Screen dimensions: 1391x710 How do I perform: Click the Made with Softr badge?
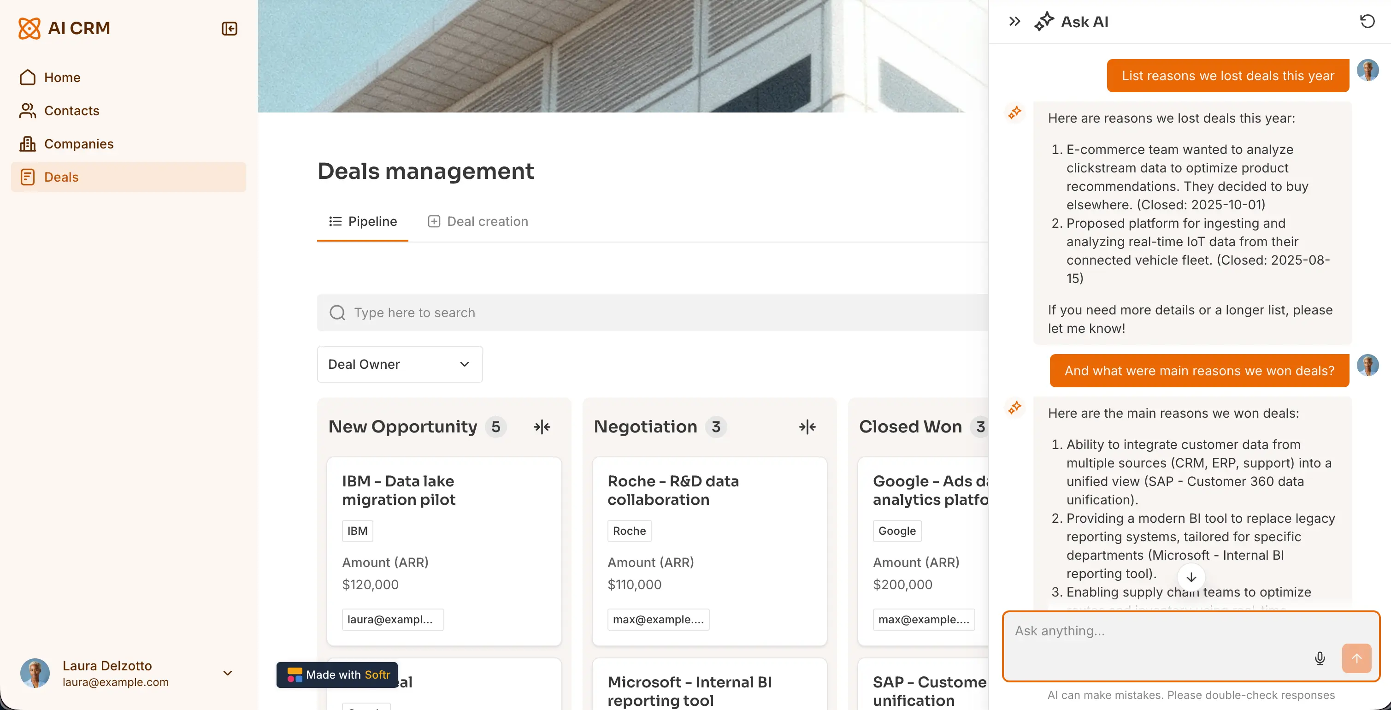pos(337,674)
